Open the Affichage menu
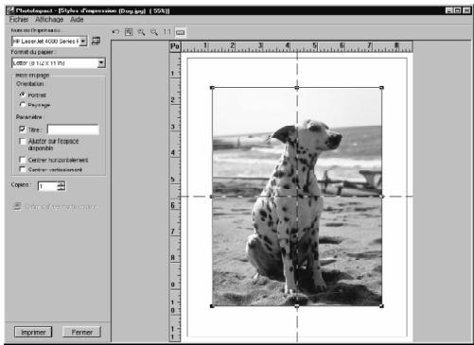 [49, 20]
